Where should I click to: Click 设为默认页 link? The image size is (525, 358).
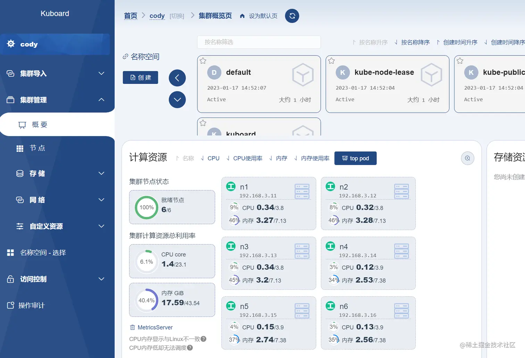click(263, 16)
